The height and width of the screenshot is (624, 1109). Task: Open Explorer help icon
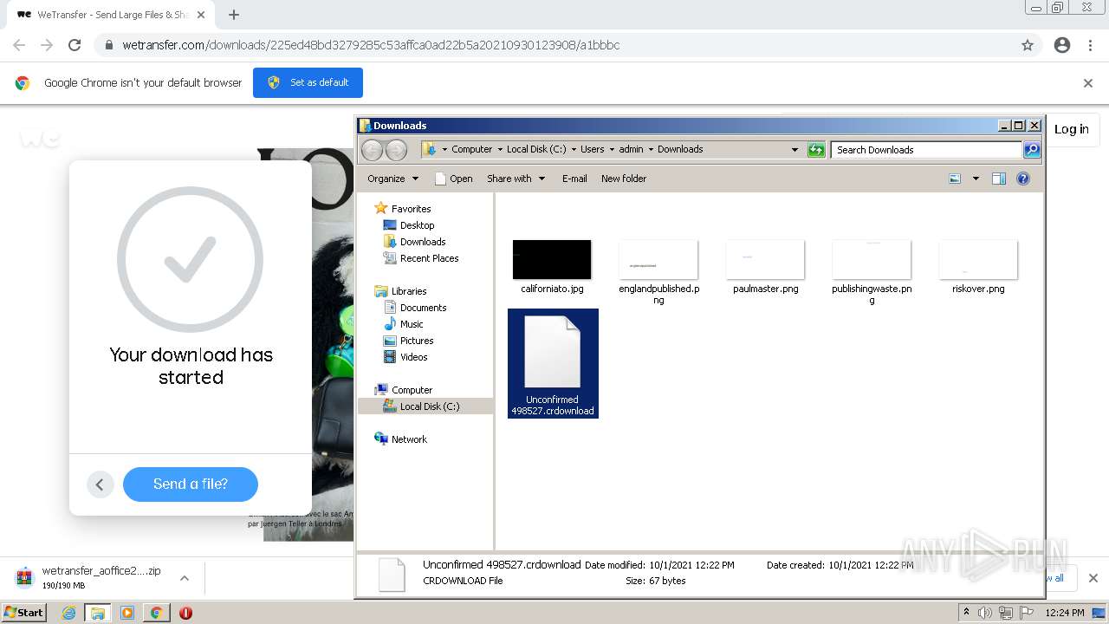tap(1023, 179)
